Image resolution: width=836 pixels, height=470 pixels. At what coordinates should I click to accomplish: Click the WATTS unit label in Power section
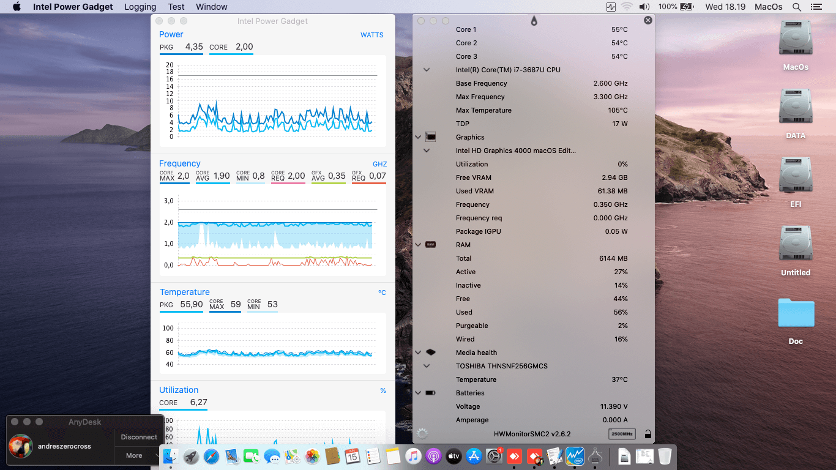point(372,35)
